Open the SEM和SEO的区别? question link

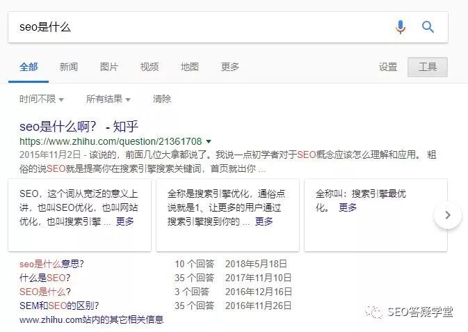click(59, 306)
